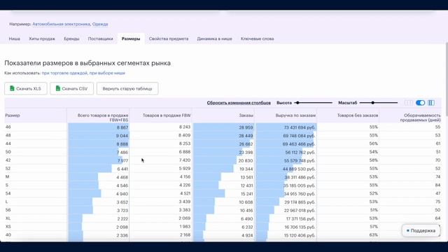
Task: Click the page vertical scrollbar
Action: (447, 79)
